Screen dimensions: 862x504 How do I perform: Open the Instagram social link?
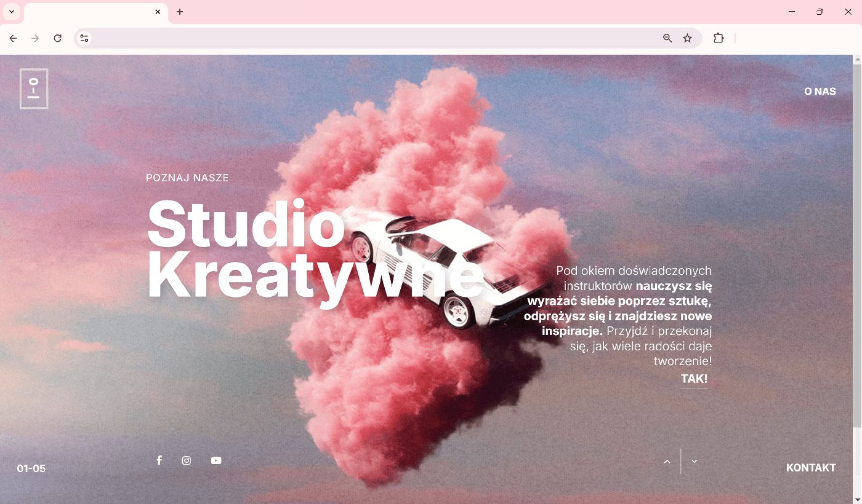pyautogui.click(x=187, y=460)
